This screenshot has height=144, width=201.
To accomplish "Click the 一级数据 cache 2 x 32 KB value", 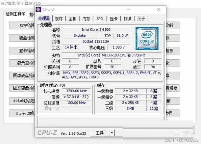I will 130,91.
